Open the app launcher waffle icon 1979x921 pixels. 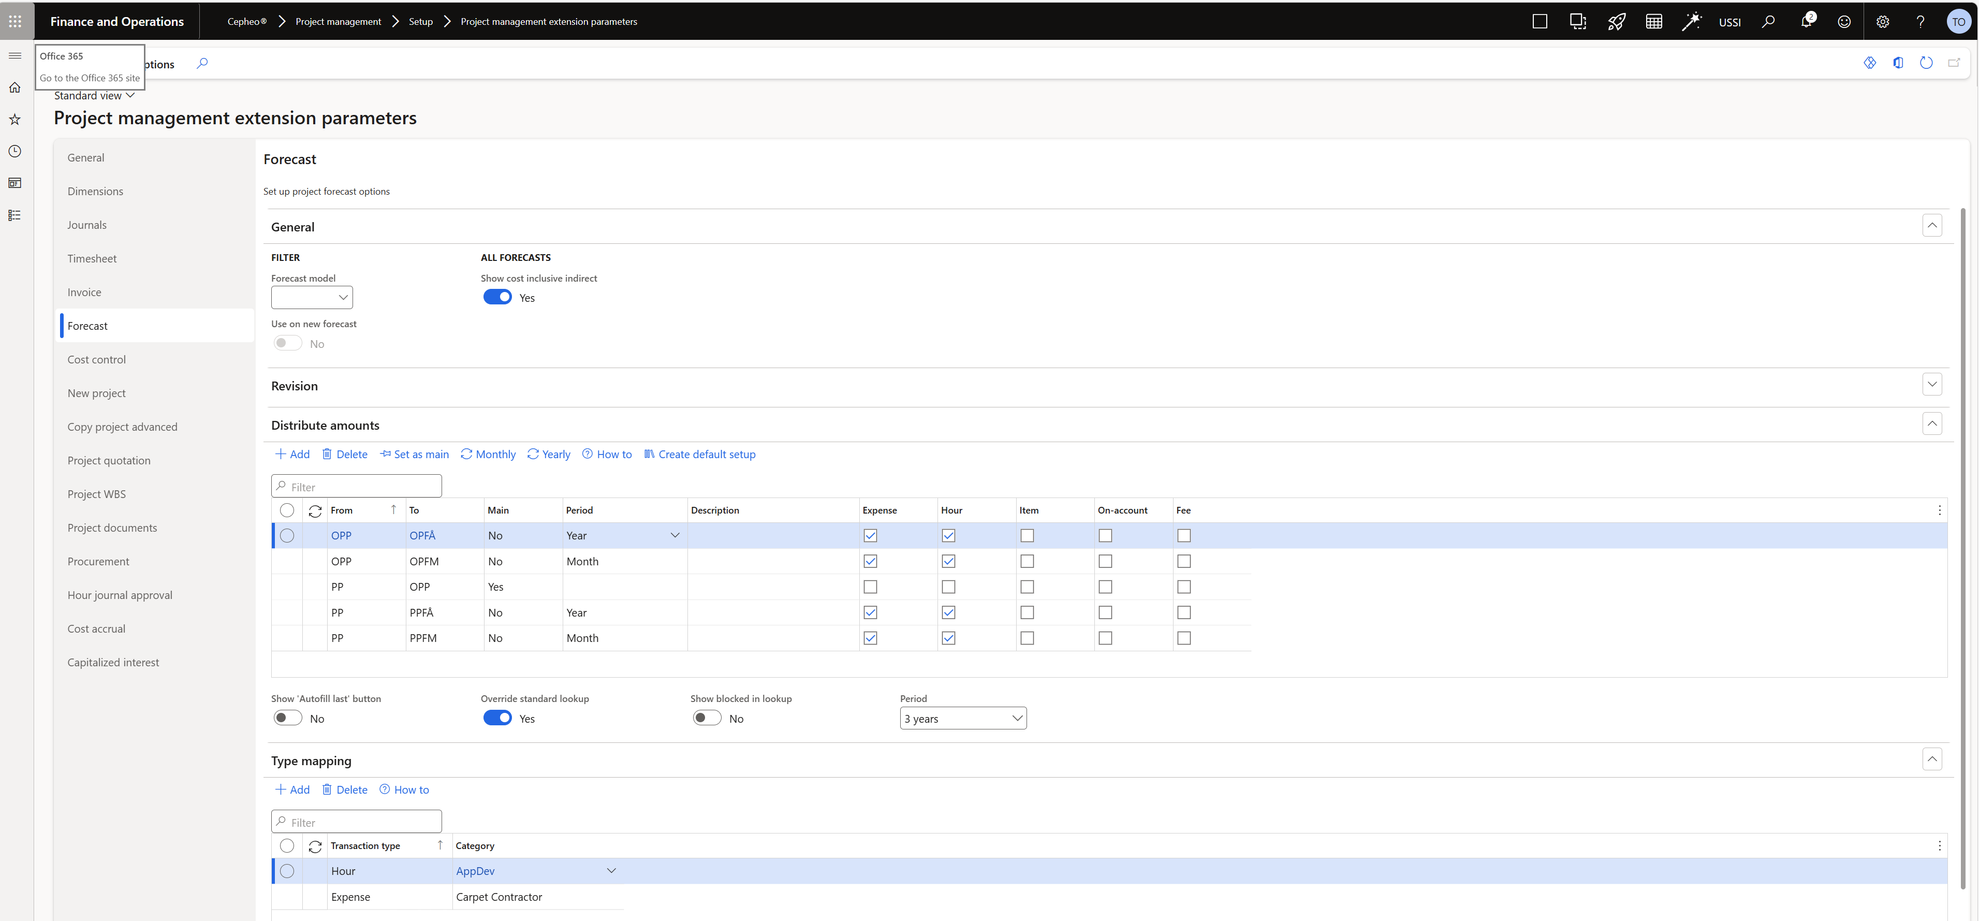pyautogui.click(x=16, y=21)
